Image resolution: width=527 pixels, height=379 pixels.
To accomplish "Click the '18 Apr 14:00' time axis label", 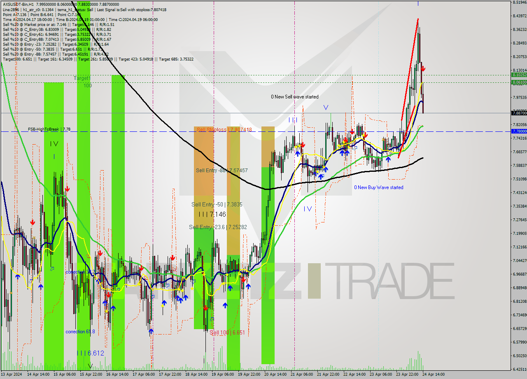I will click(197, 374).
